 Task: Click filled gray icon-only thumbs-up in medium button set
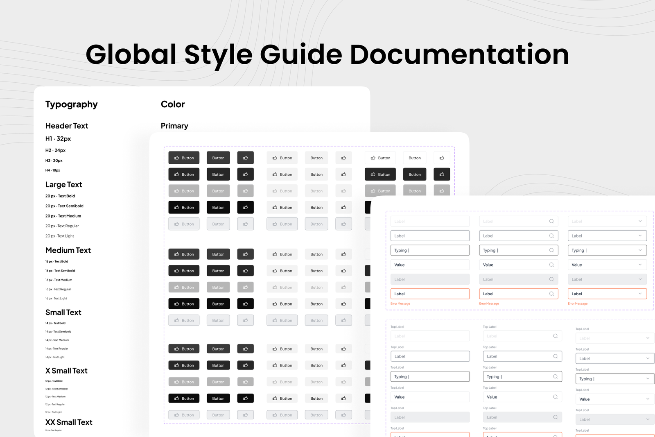pos(246,287)
